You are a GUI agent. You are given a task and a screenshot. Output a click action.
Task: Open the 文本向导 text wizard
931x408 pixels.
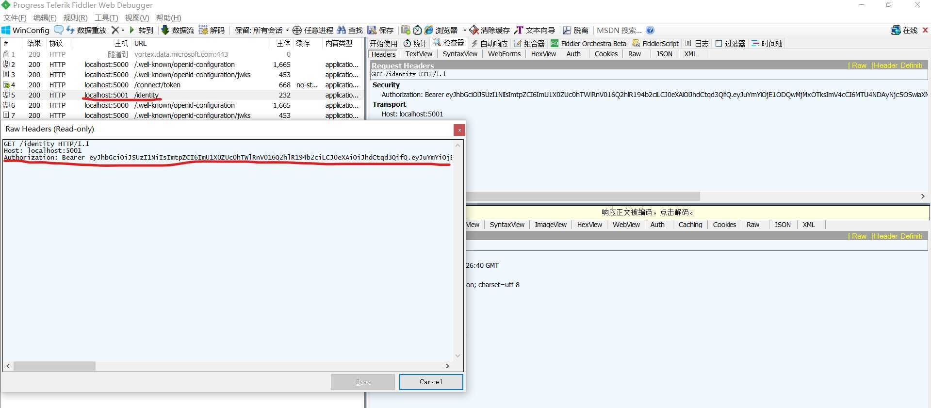(535, 30)
